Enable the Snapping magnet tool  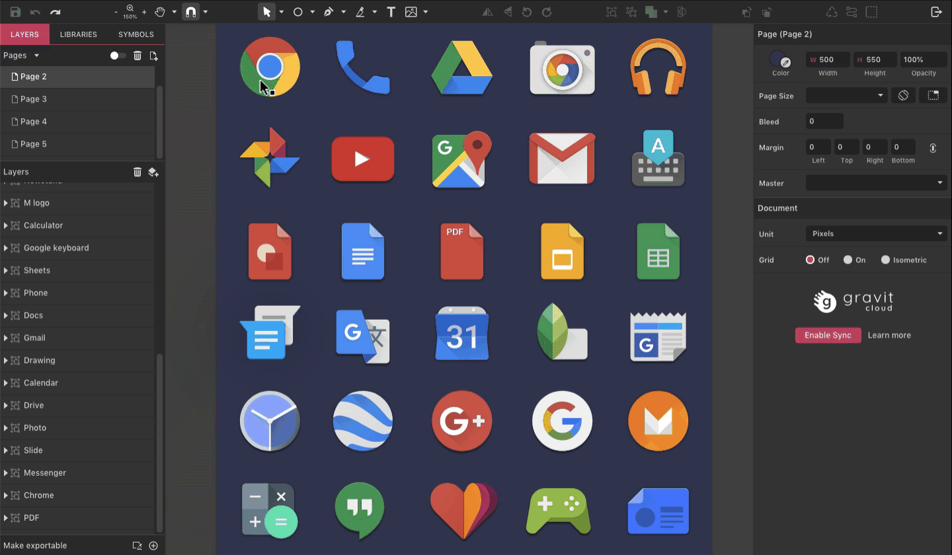point(192,11)
